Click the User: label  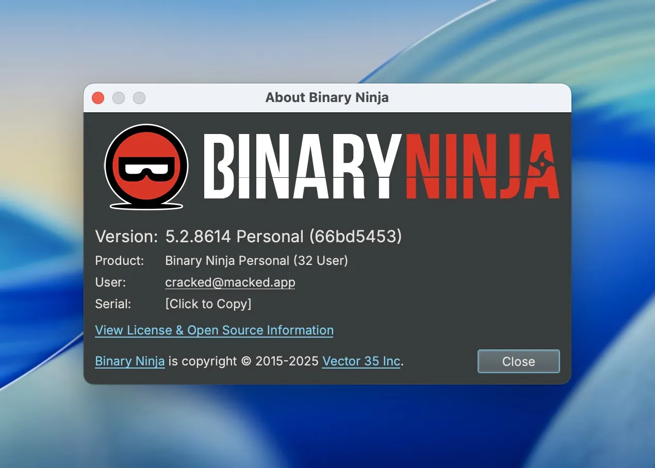click(x=110, y=282)
